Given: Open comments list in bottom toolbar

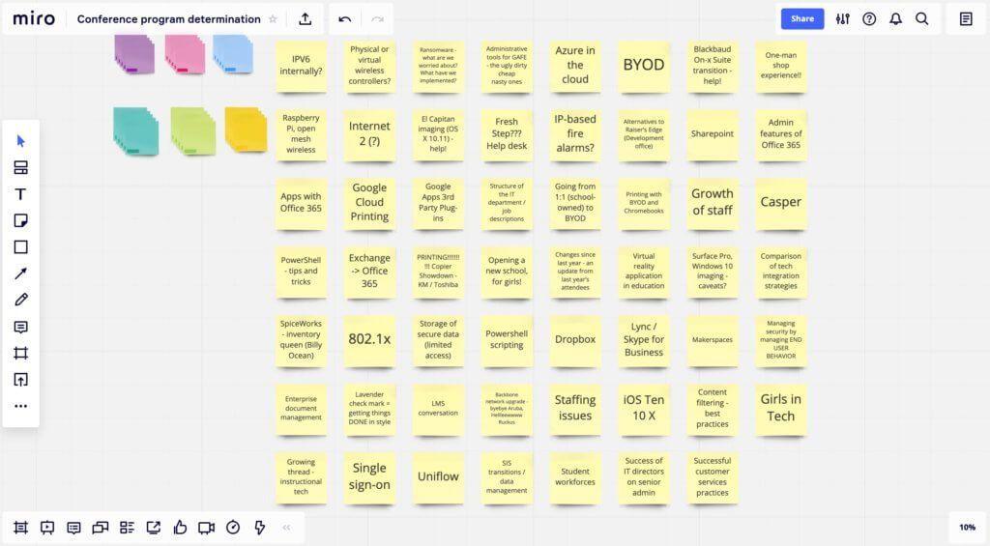Looking at the screenshot, I should pos(73,528).
